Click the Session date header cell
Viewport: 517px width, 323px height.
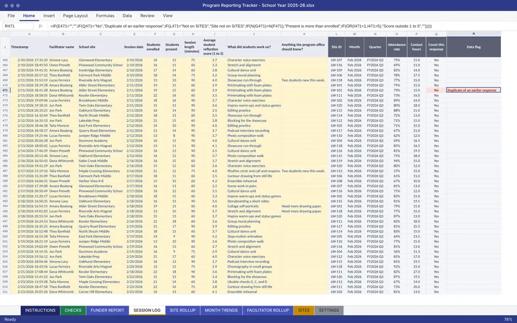coord(134,47)
